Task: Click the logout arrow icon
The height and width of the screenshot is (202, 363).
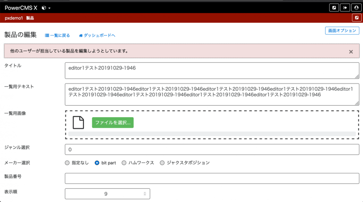Action: click(x=345, y=8)
